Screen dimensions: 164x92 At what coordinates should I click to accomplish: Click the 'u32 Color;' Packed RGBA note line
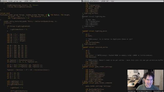pos(119,55)
